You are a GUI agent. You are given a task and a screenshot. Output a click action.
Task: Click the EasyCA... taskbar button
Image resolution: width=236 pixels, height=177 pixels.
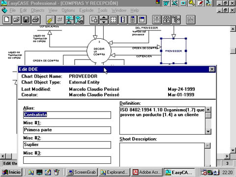click(179, 172)
